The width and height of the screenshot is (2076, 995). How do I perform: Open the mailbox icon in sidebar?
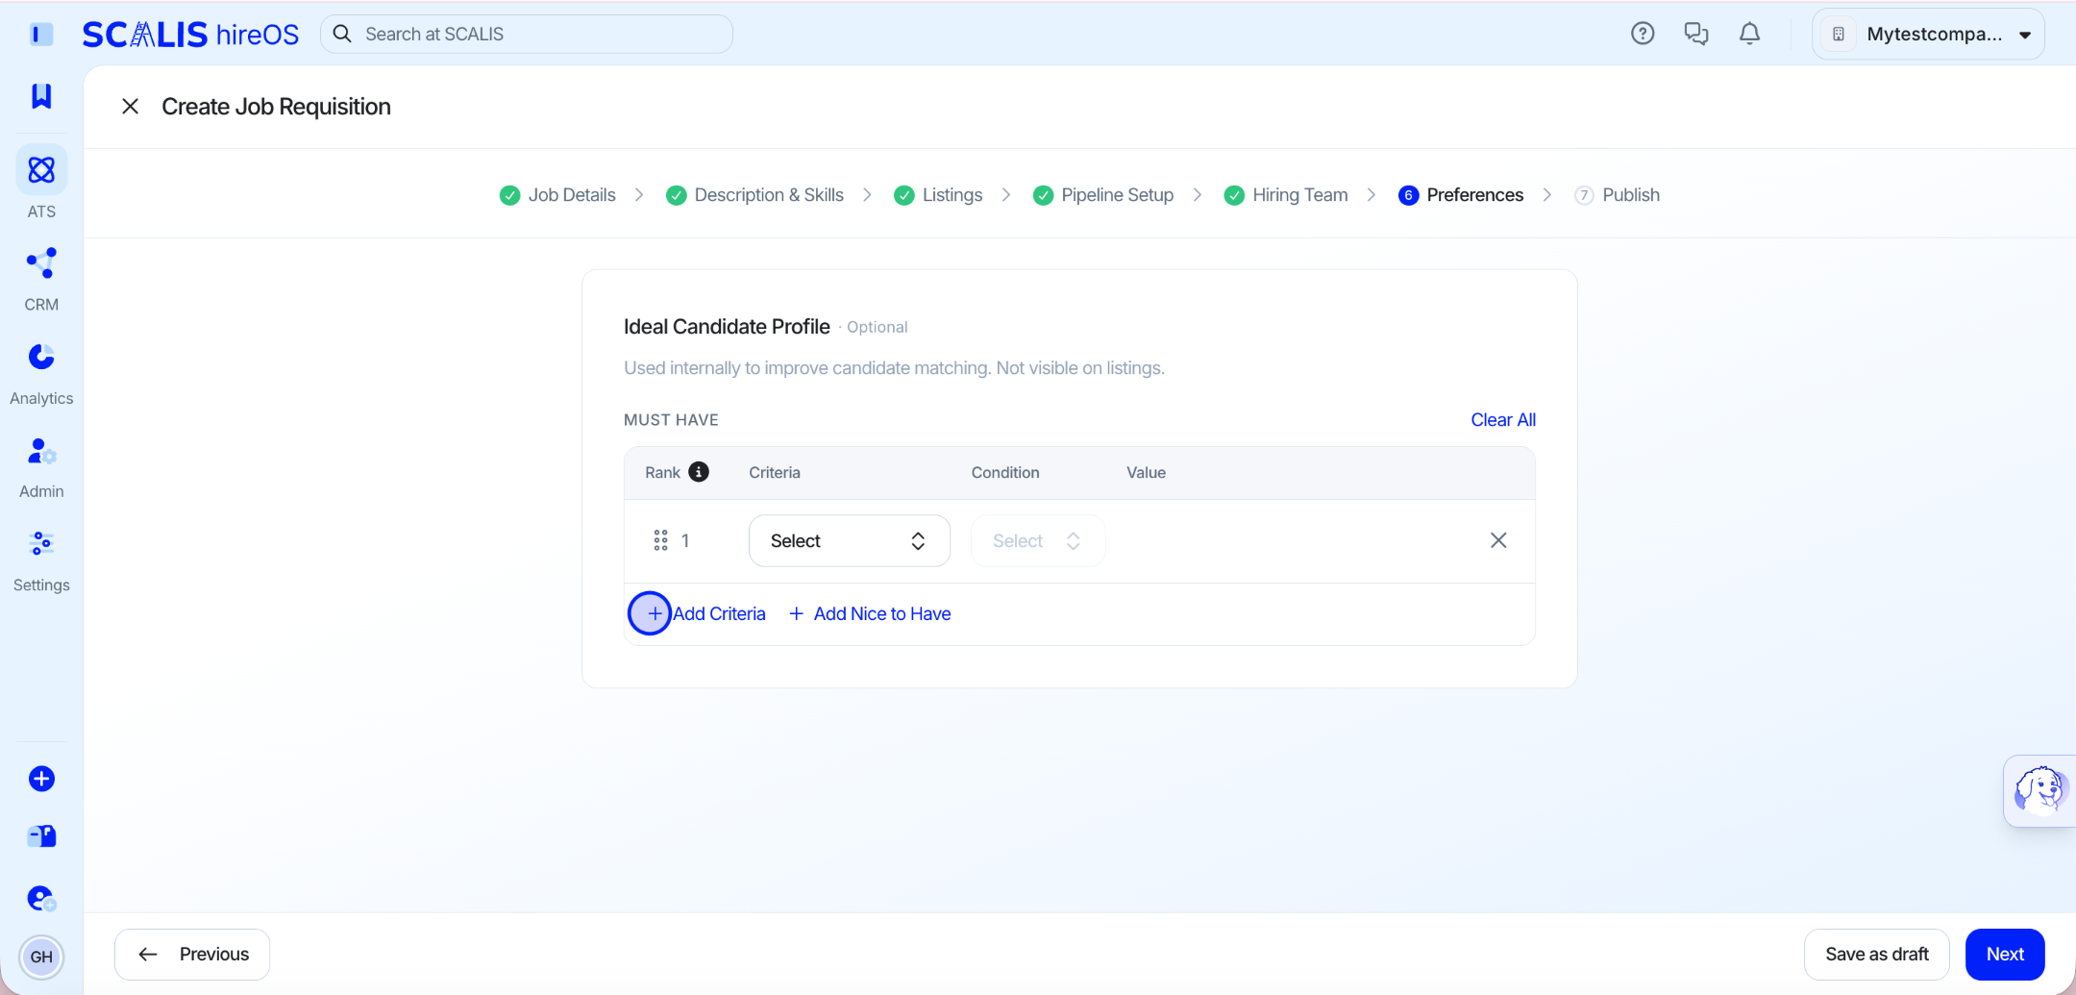tap(41, 836)
